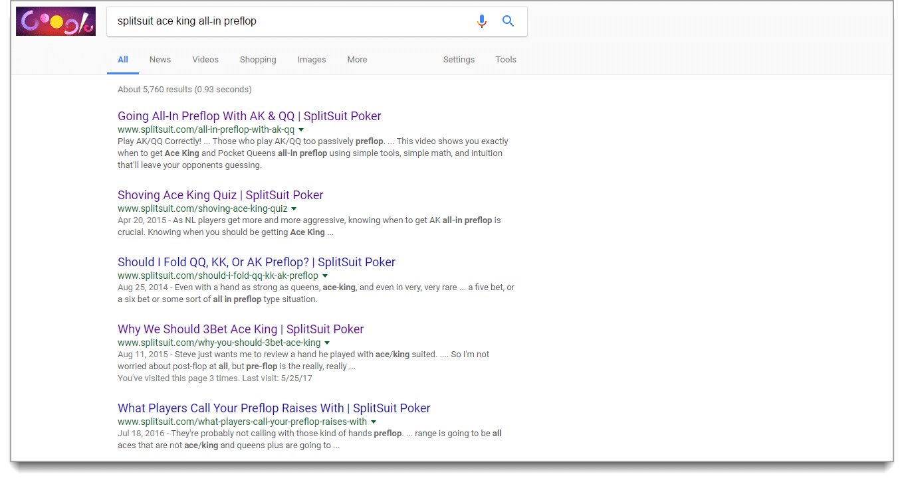
Task: Run search with the magnifying glass icon
Action: pyautogui.click(x=508, y=21)
